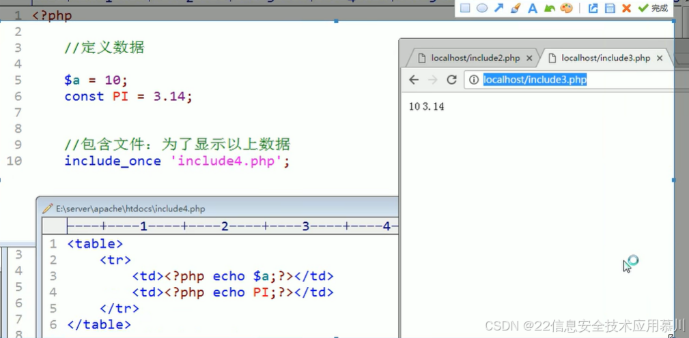Click the echo PI line in include4.php

(232, 292)
